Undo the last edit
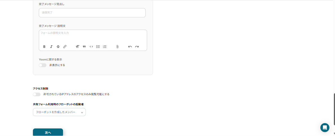 point(130,46)
